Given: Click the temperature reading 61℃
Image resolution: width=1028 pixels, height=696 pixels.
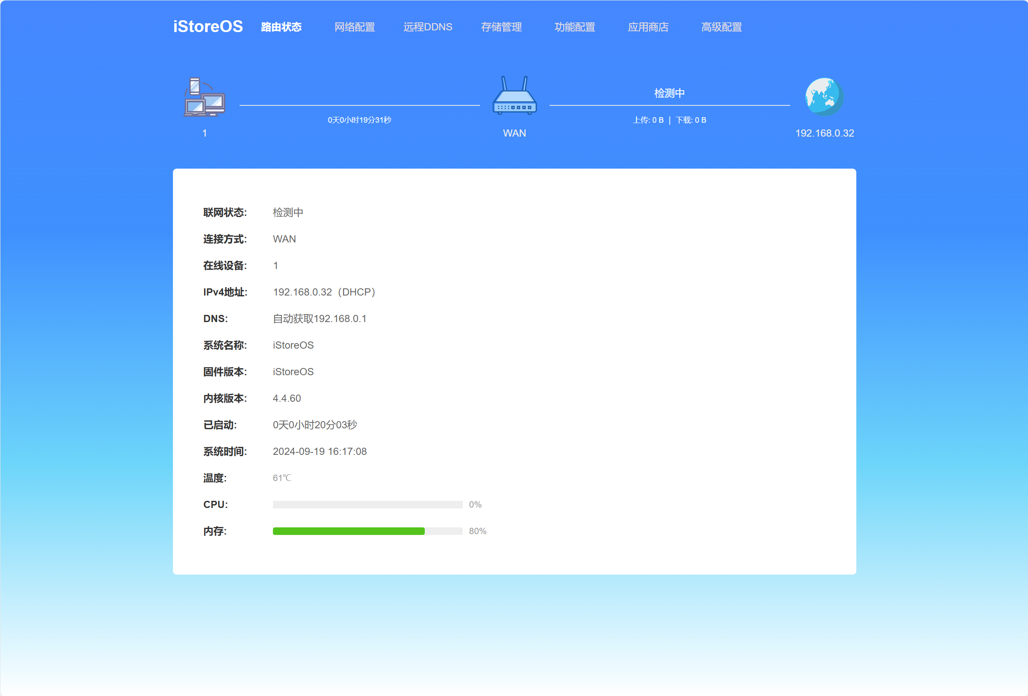Looking at the screenshot, I should coord(282,478).
